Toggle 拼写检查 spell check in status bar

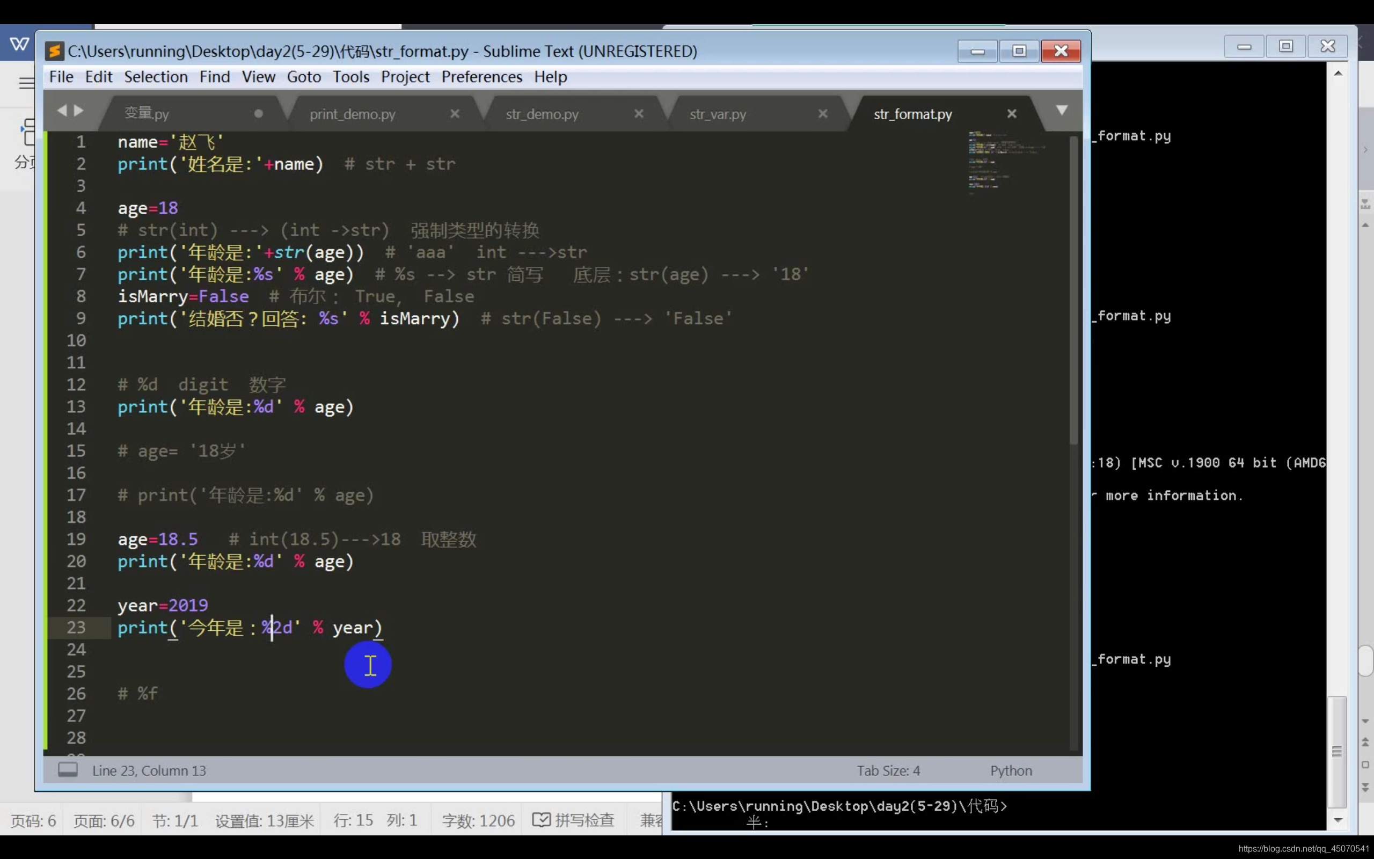(573, 820)
